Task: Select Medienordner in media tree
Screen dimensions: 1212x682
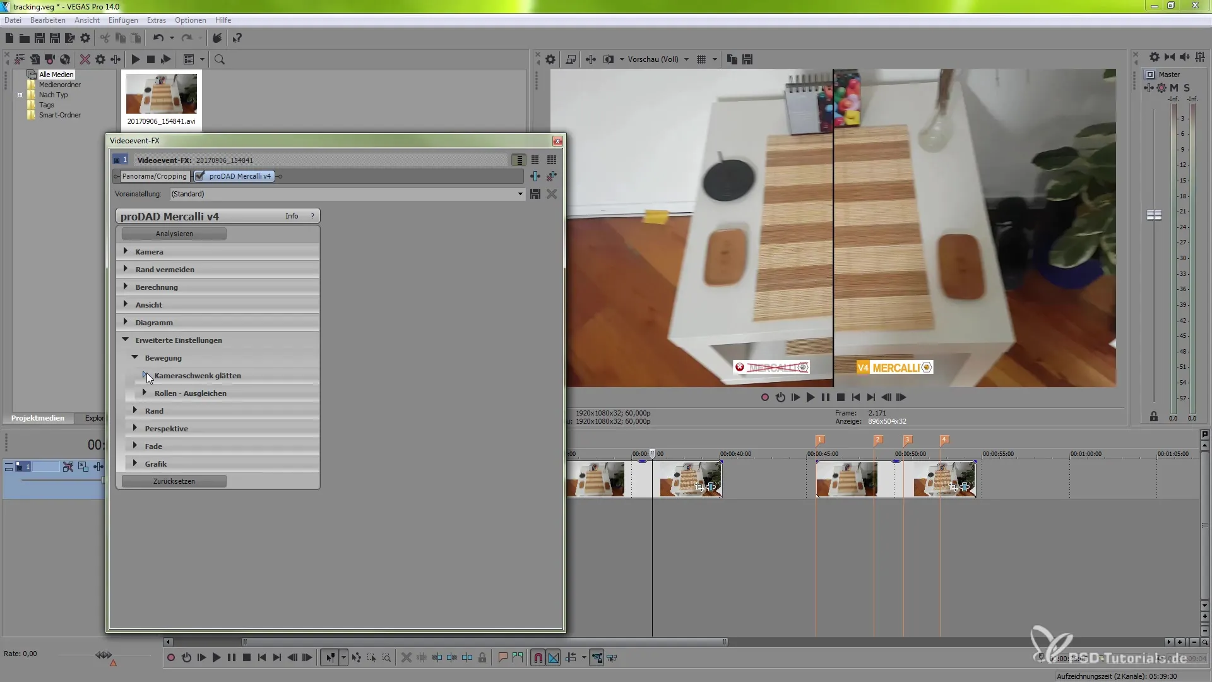Action: (x=60, y=85)
